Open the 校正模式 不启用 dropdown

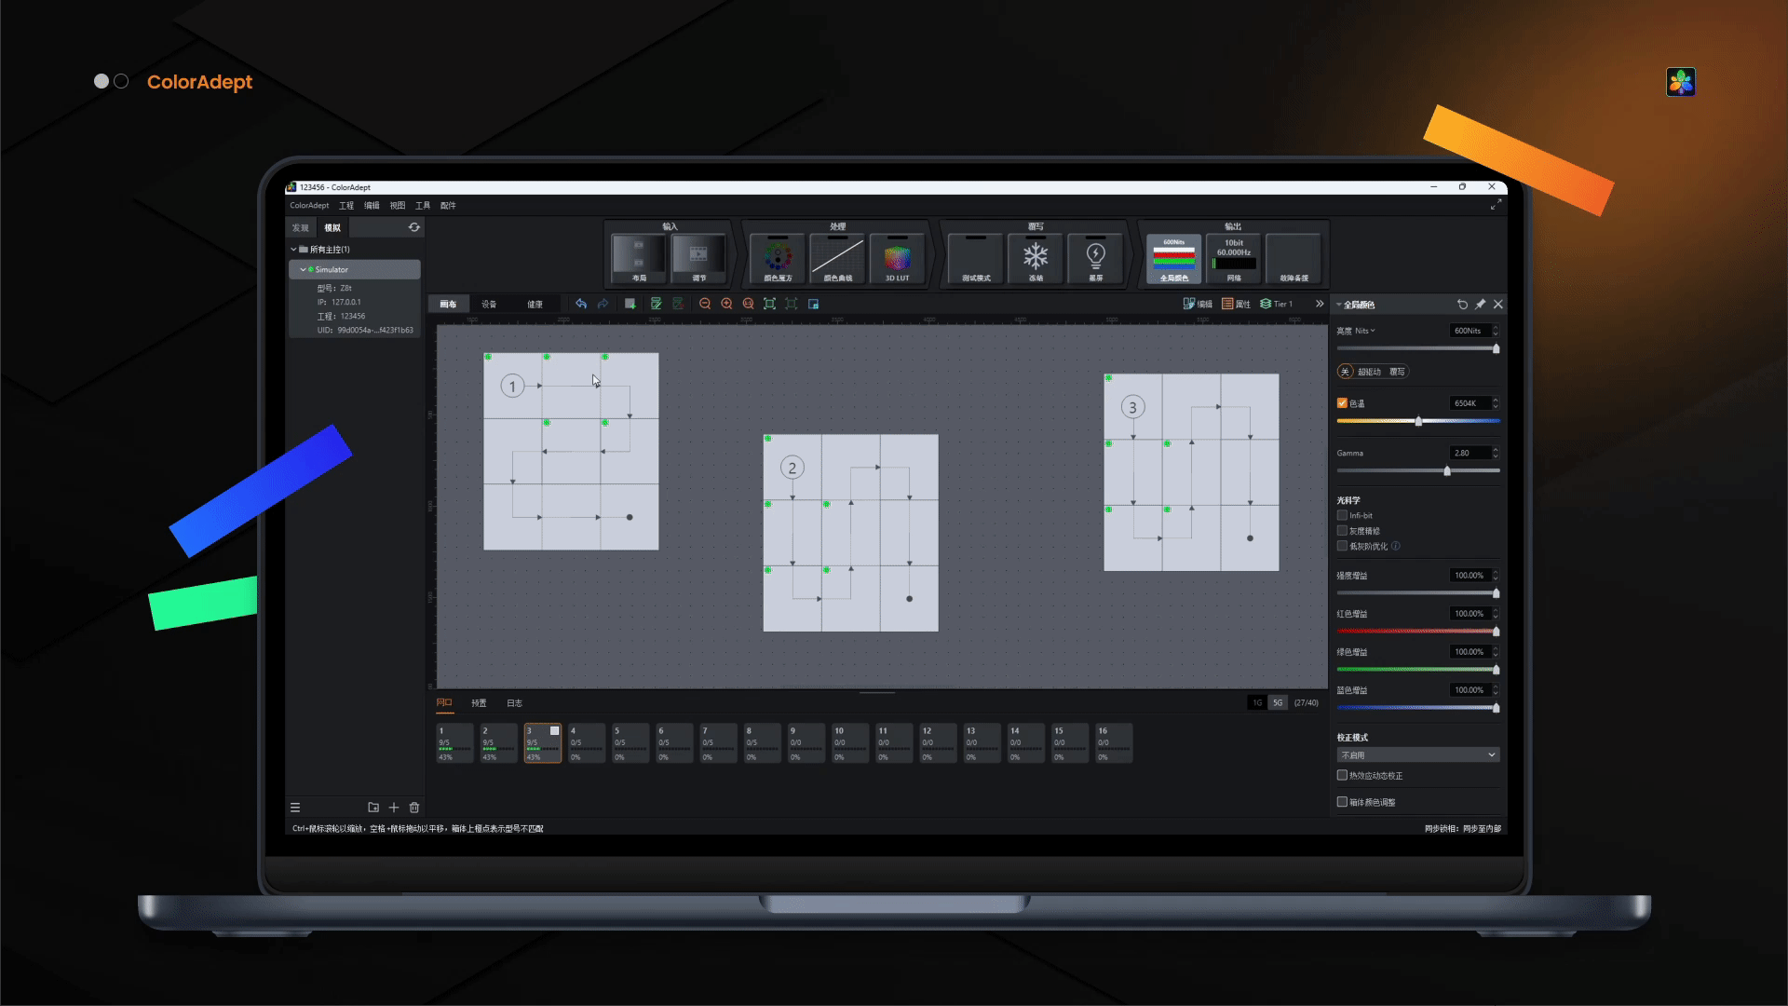pos(1418,755)
